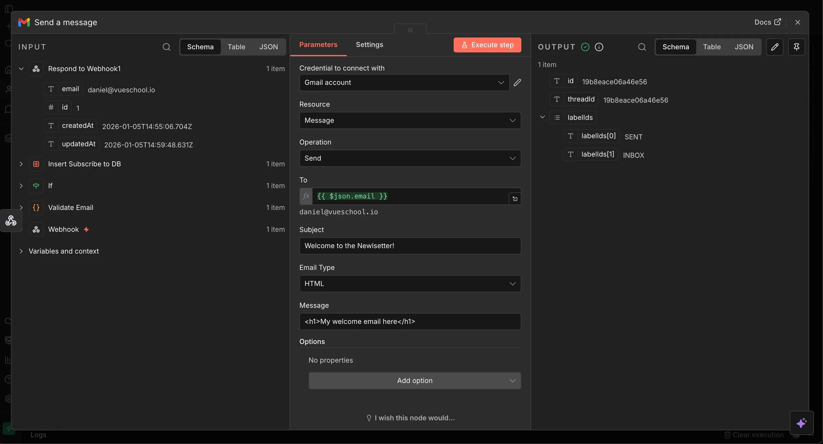Click the Webhook trigger lightning bolt
The image size is (823, 444).
86,230
